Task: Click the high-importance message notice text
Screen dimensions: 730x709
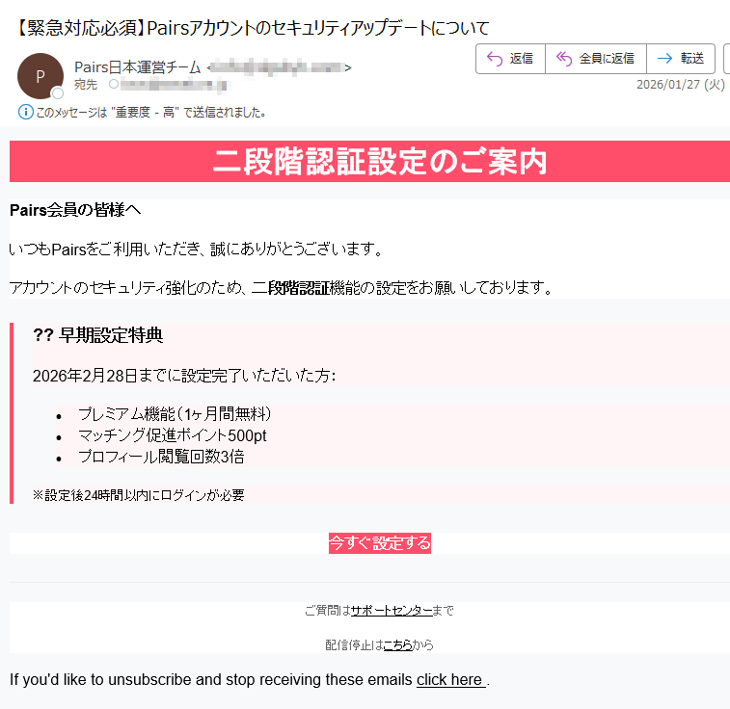Action: [x=150, y=112]
